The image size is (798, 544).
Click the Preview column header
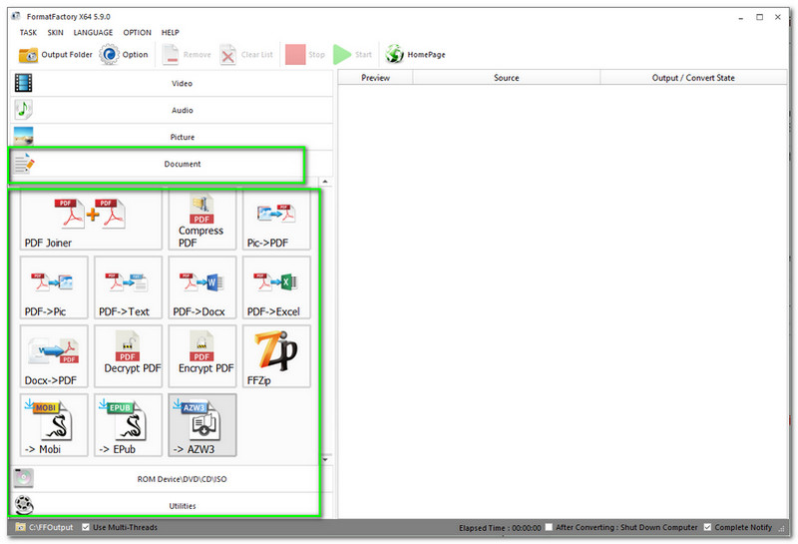tap(376, 78)
